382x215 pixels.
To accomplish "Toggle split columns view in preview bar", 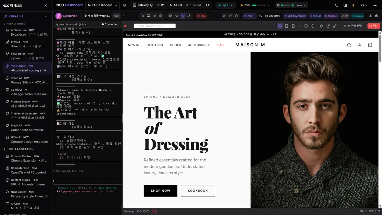I will point(306,26).
